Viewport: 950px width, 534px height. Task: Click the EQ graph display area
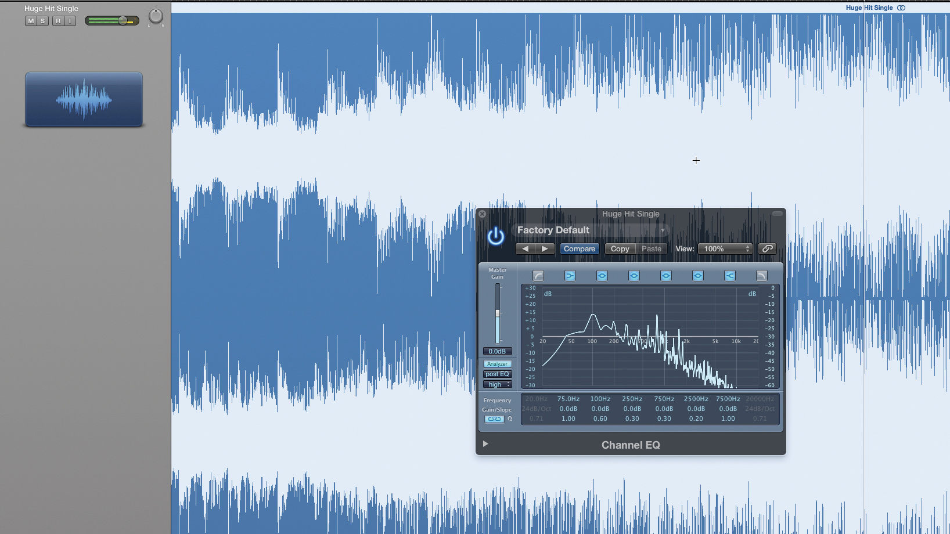[650, 337]
